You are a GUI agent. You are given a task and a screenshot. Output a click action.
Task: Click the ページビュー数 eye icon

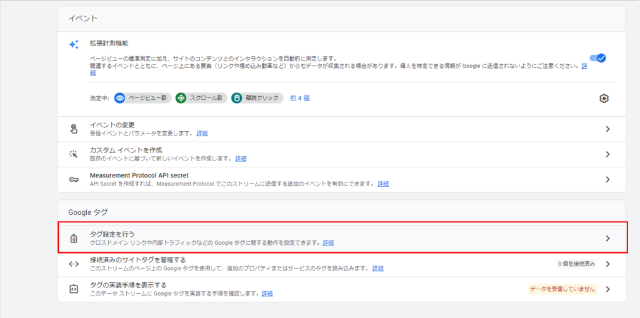point(119,98)
